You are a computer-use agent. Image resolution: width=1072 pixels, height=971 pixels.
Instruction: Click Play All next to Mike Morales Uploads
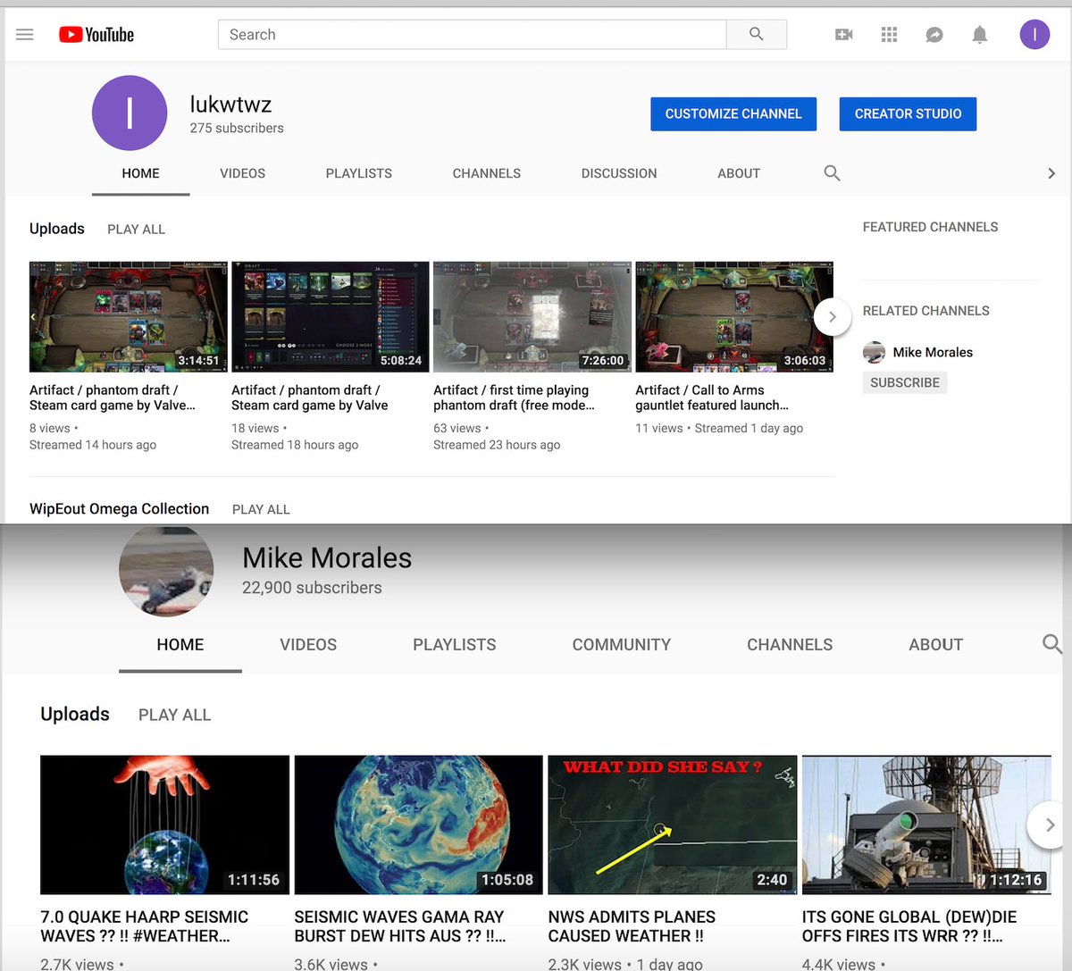tap(175, 715)
